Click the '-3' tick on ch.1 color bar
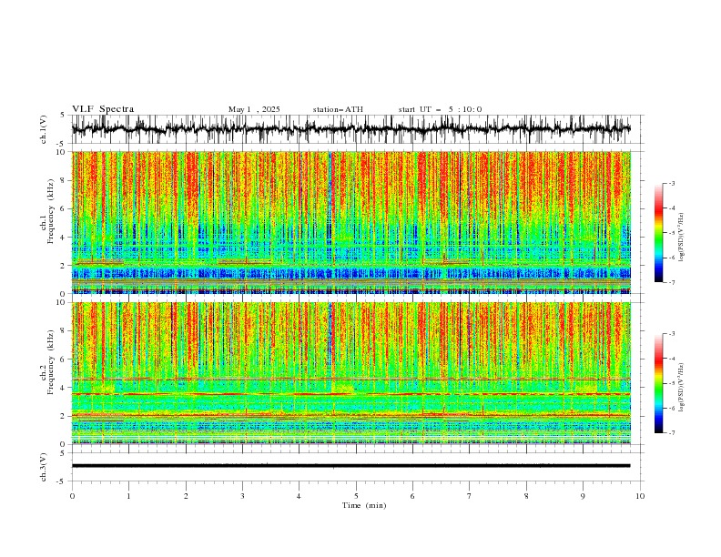Viewport: 721px width, 557px height. (x=671, y=183)
